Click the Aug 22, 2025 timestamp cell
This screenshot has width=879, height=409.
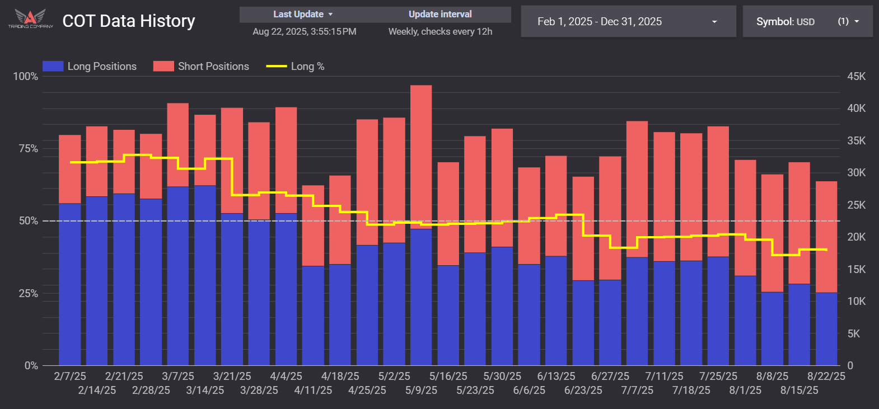(304, 32)
